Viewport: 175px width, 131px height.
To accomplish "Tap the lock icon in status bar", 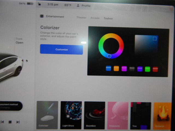I will pos(39,4).
